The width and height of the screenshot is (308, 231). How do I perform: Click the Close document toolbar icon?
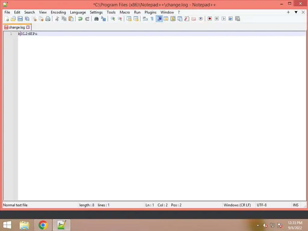click(34, 19)
